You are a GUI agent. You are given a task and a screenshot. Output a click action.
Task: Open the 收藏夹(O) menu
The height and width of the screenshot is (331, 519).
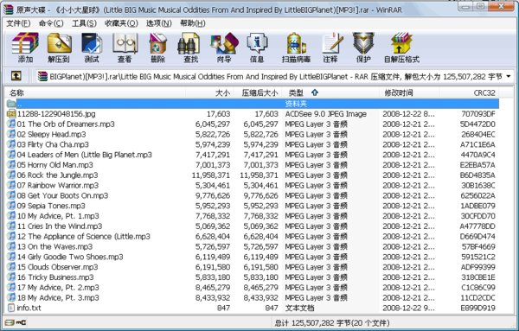click(x=121, y=23)
